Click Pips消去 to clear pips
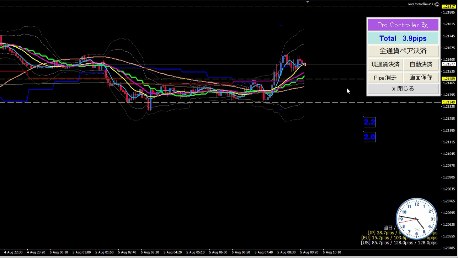The width and height of the screenshot is (458, 258). click(385, 77)
